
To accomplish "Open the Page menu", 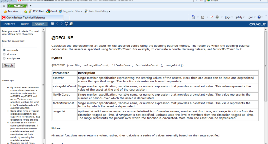I will tap(229, 17).
